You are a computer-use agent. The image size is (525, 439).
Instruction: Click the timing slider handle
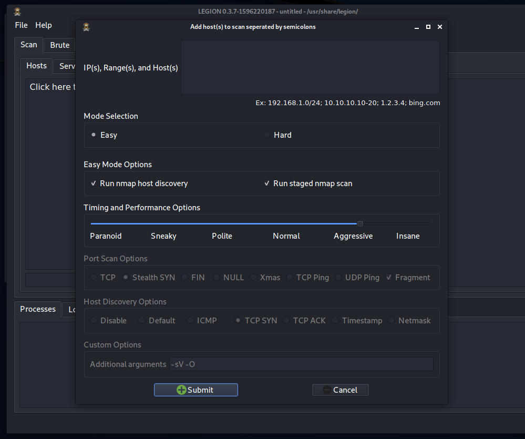(x=361, y=223)
